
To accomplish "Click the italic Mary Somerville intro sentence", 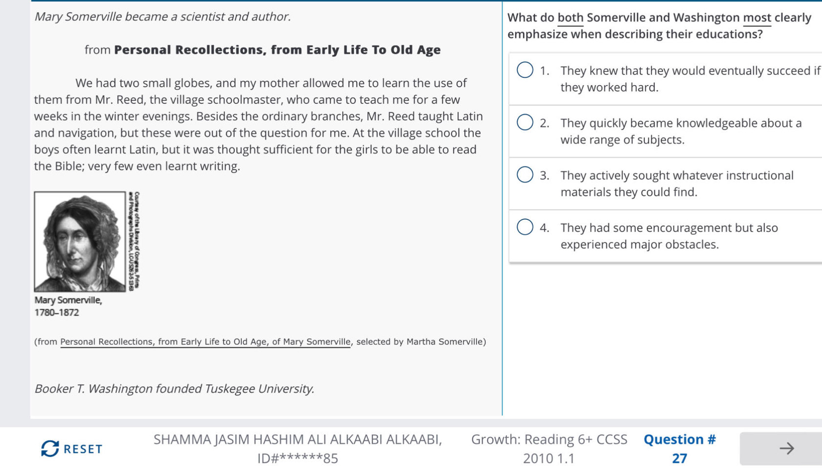I will (162, 17).
